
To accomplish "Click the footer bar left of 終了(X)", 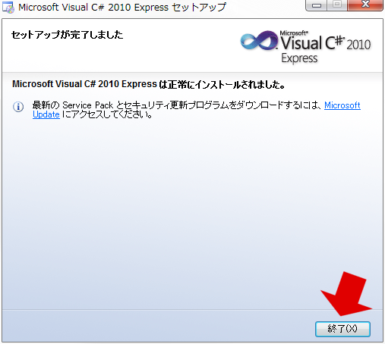I will coord(158,326).
